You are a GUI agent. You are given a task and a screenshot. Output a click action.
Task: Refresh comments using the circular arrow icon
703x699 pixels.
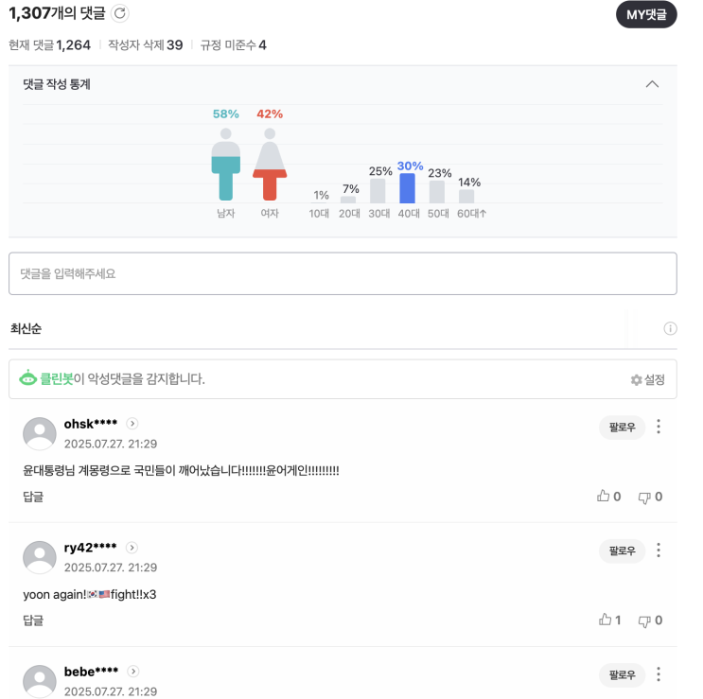tap(120, 13)
